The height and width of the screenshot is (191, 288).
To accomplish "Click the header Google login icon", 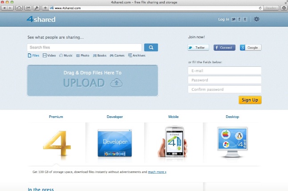I will (x=245, y=19).
